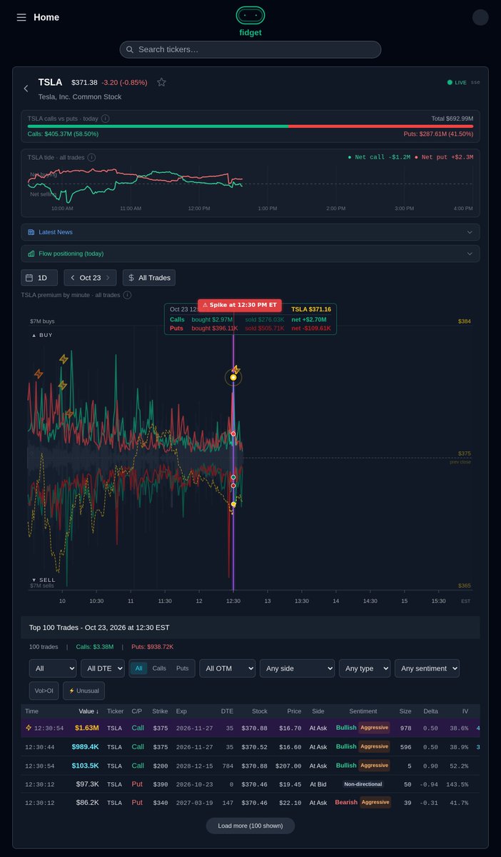Click the $103.5K call trade value
The image size is (501, 857).
point(85,765)
